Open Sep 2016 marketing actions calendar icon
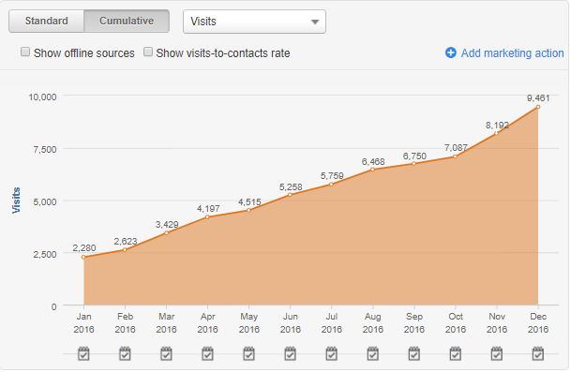This screenshot has width=571, height=372. pyautogui.click(x=414, y=353)
